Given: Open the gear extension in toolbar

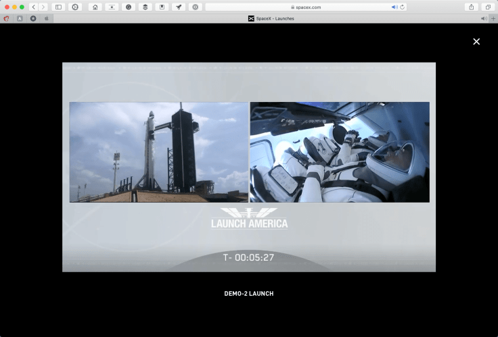Looking at the screenshot, I should (x=75, y=7).
